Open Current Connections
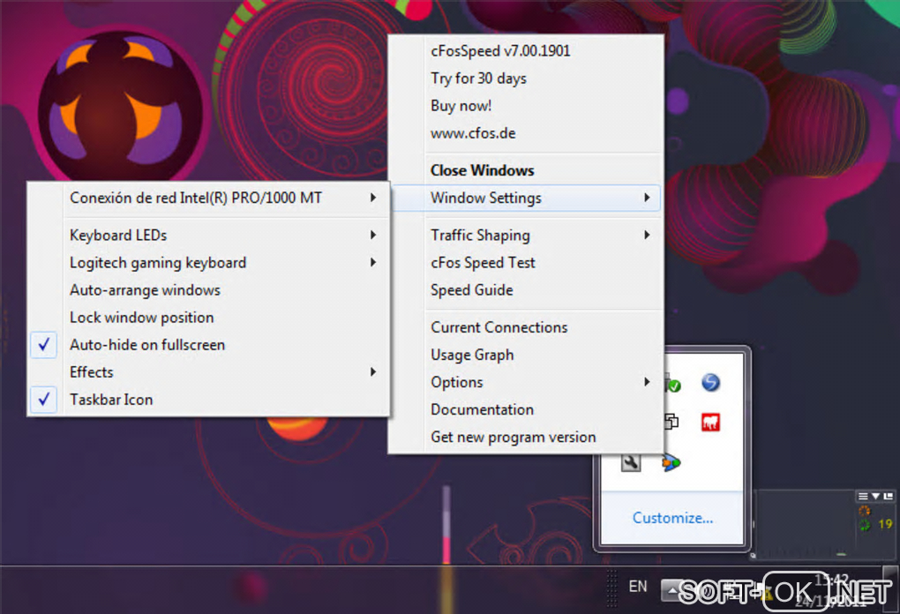The image size is (900, 614). point(527,327)
